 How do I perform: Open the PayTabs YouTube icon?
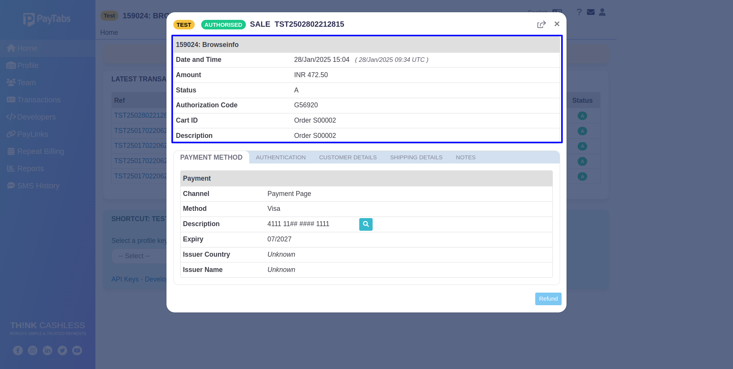(77, 350)
